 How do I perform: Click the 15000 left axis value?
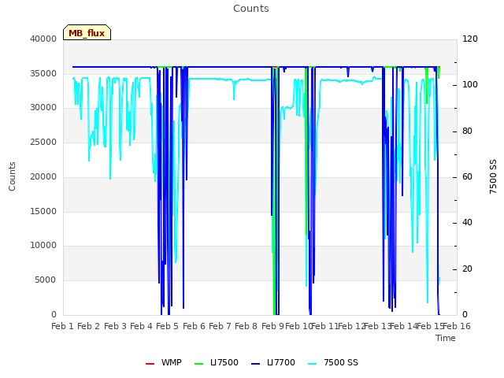tap(43, 212)
